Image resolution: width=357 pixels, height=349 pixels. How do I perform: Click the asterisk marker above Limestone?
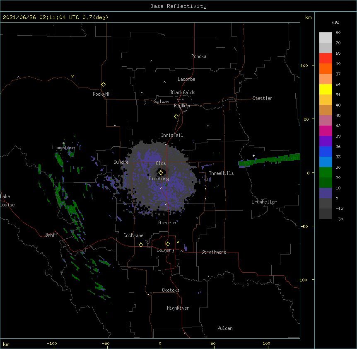coord(64,143)
